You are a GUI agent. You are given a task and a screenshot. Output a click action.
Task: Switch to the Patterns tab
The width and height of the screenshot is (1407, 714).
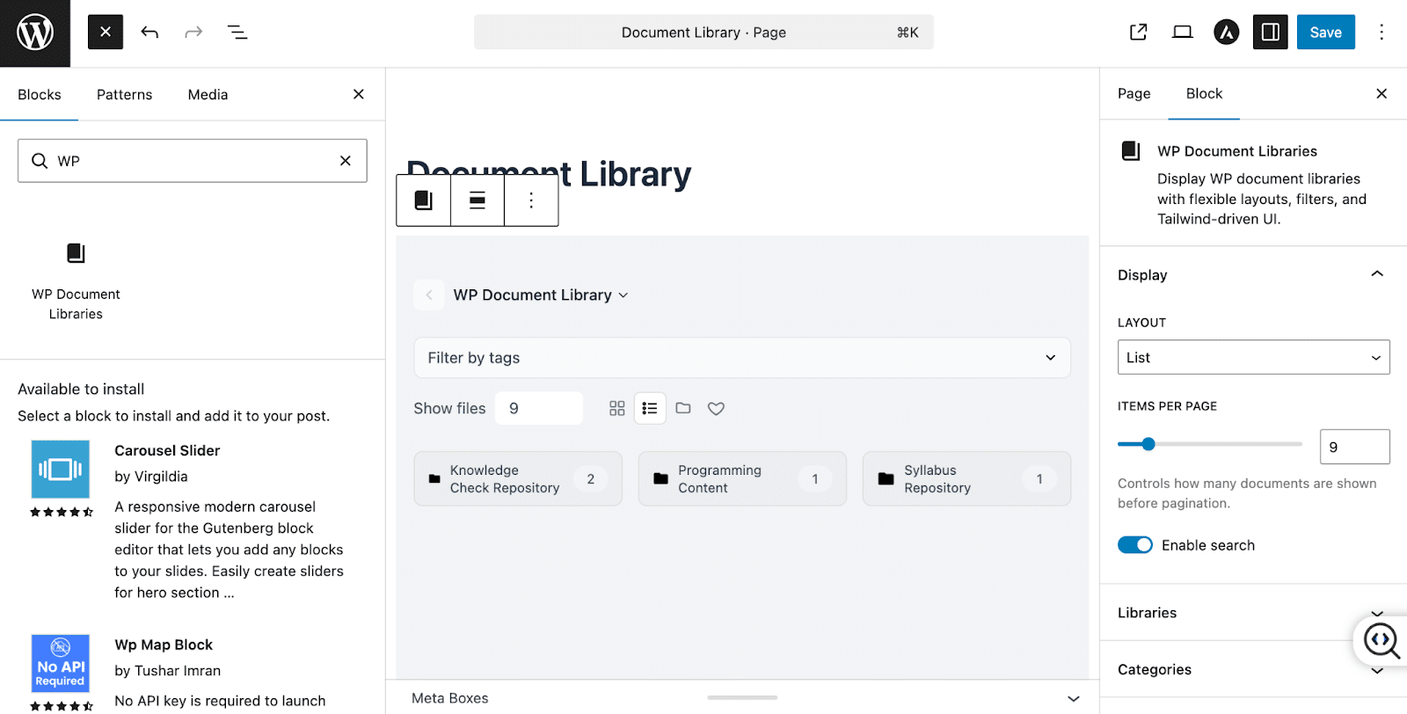124,94
